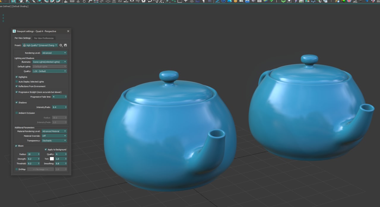The height and width of the screenshot is (207, 380).
Task: Turn off the Bloom checkbox
Action: tap(16, 146)
